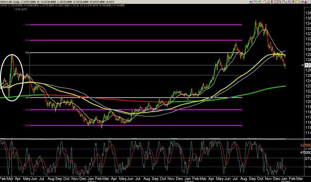Click the horseshoe magnet toolbar icon
The width and height of the screenshot is (311, 182).
point(306,2)
